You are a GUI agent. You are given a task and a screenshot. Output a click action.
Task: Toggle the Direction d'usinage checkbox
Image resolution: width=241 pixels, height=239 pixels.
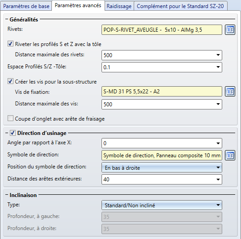(13, 133)
